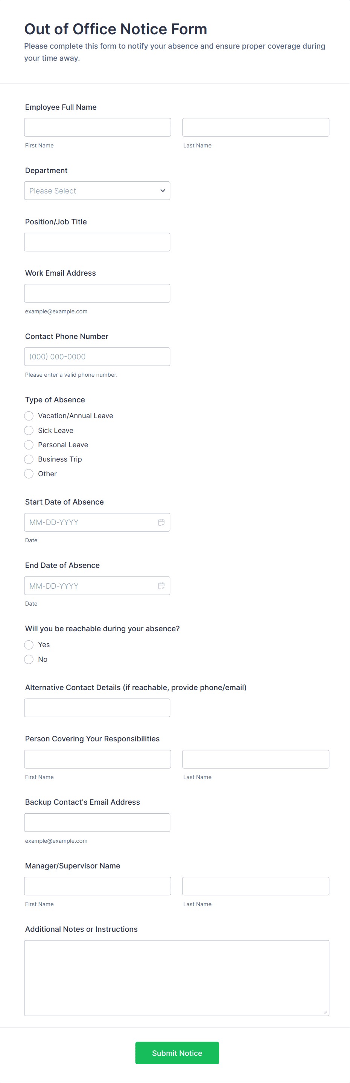Viewport: 350px width, 1083px height.
Task: Grab the Additional Notes resize handle
Action: pyautogui.click(x=325, y=1012)
